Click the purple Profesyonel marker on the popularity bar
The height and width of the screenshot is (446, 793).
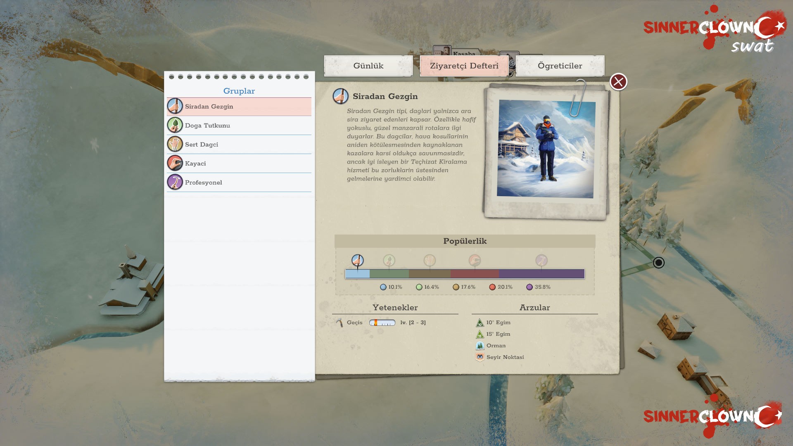point(541,261)
